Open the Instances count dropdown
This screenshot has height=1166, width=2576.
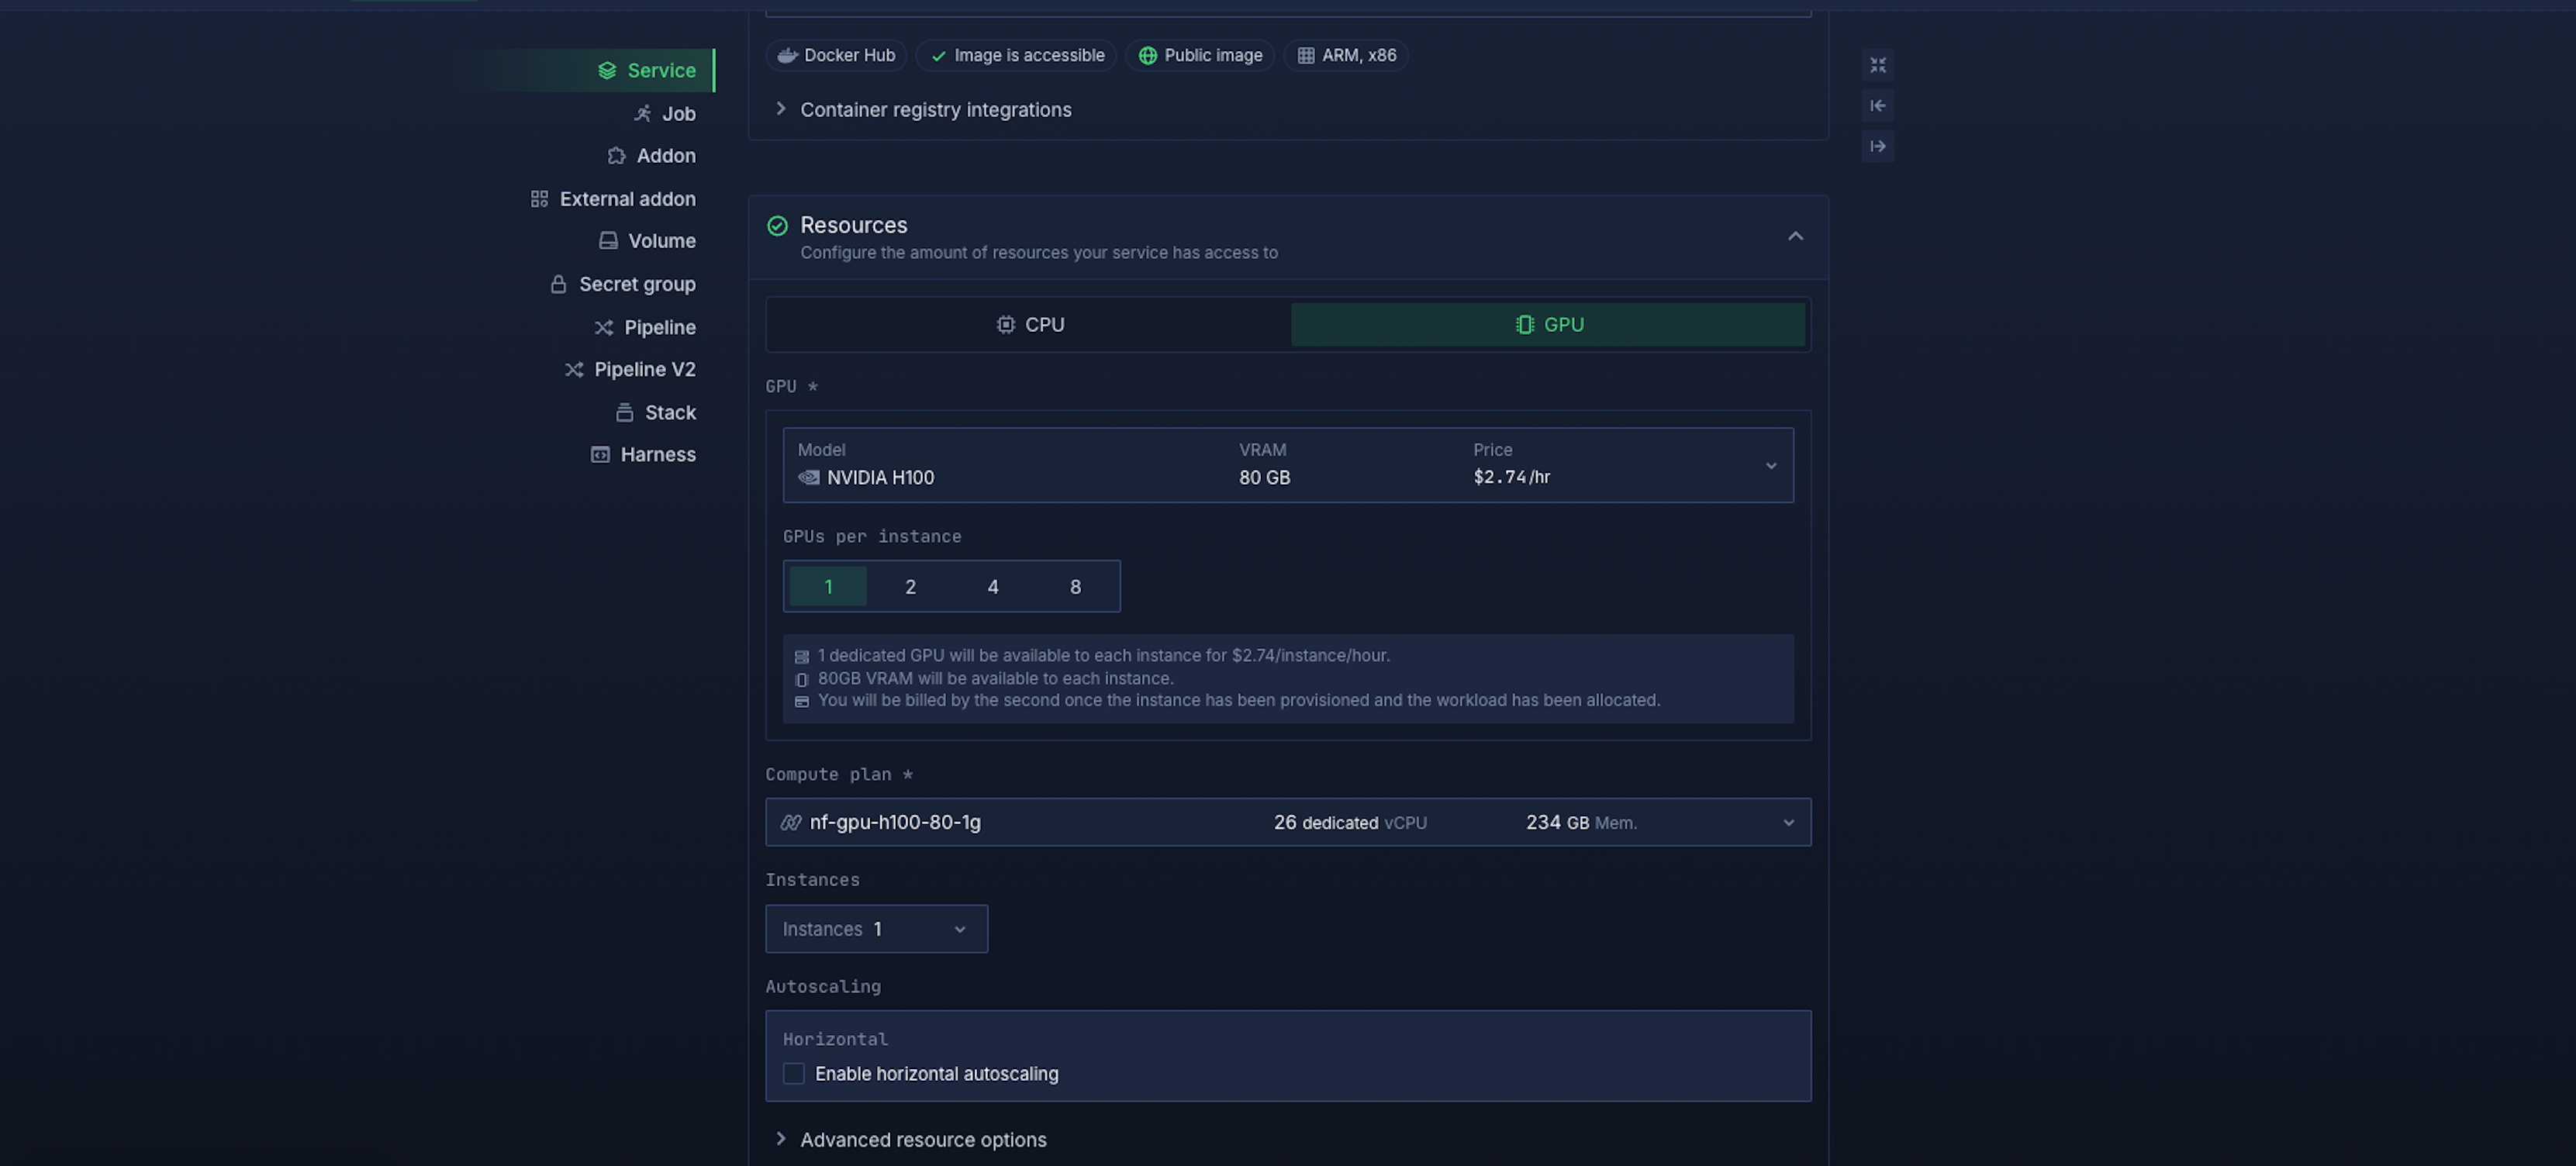[876, 929]
